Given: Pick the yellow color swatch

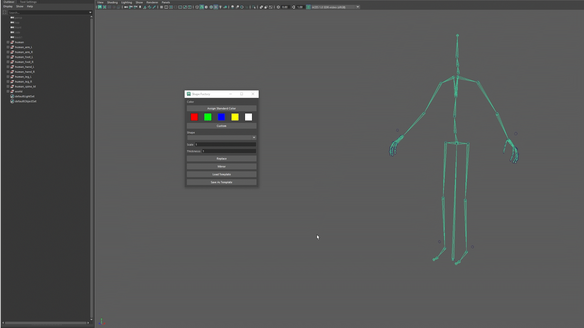Looking at the screenshot, I should point(235,117).
